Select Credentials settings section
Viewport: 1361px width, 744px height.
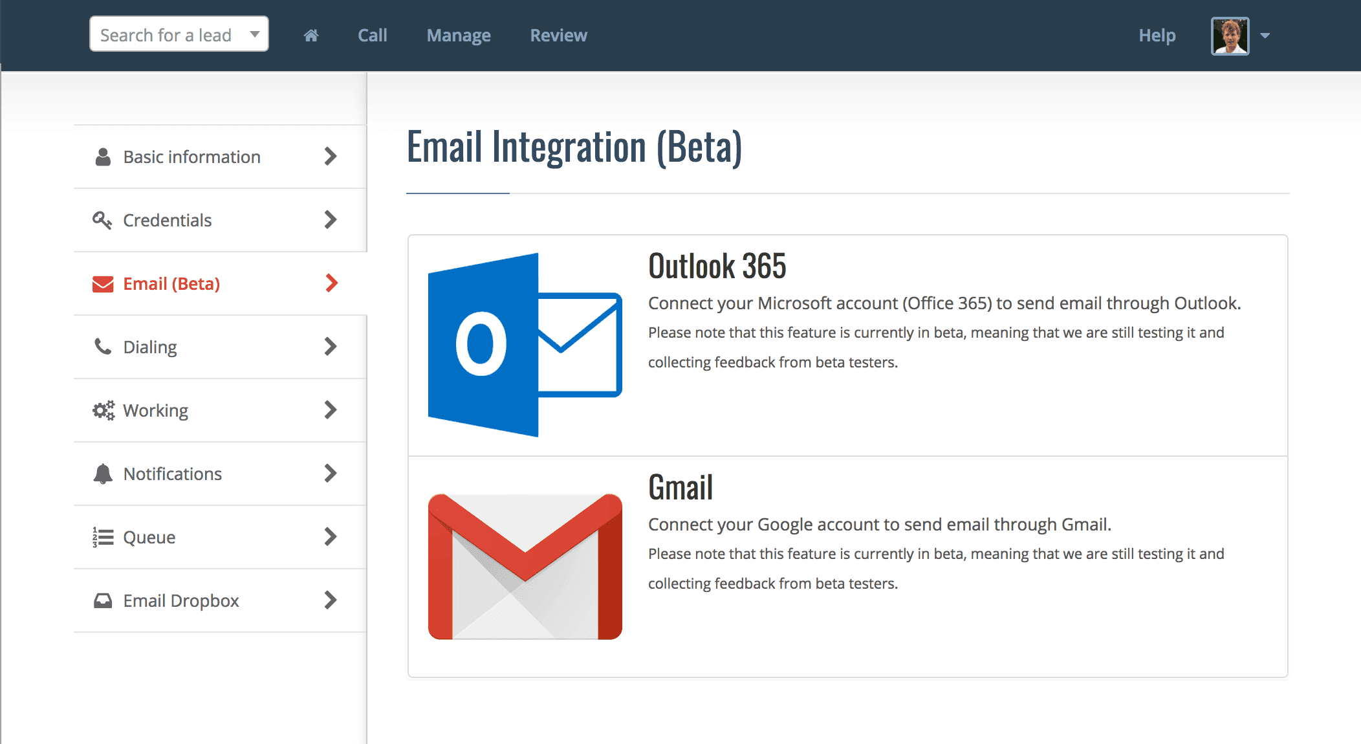(220, 220)
